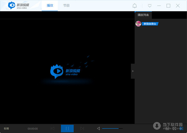Pause playback with the blue pause button
Viewport: 187px width, 133px height.
(67, 128)
